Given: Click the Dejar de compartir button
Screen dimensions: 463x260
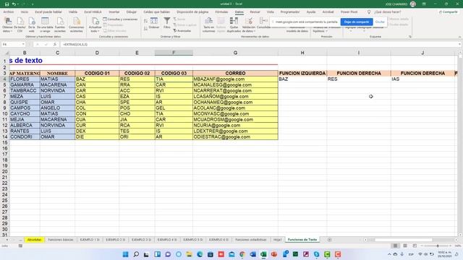Looking at the screenshot, I should coord(357,22).
